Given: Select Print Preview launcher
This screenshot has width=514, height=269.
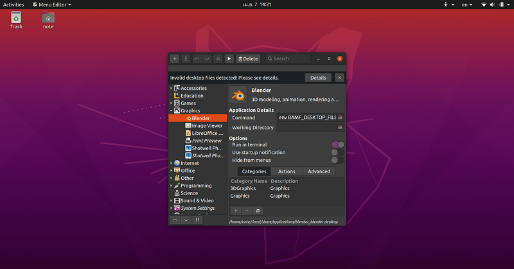Looking at the screenshot, I should click(x=198, y=141).
